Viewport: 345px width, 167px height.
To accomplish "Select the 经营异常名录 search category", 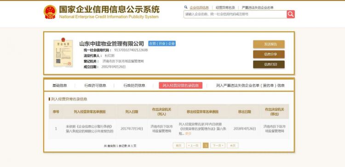I will coord(225,7).
